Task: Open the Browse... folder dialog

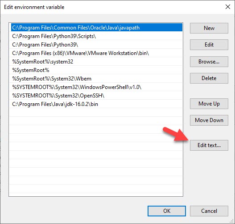Action: click(209, 62)
